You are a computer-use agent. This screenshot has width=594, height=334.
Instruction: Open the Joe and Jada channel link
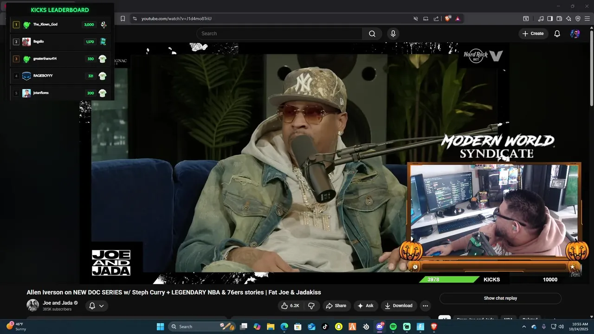pos(58,303)
